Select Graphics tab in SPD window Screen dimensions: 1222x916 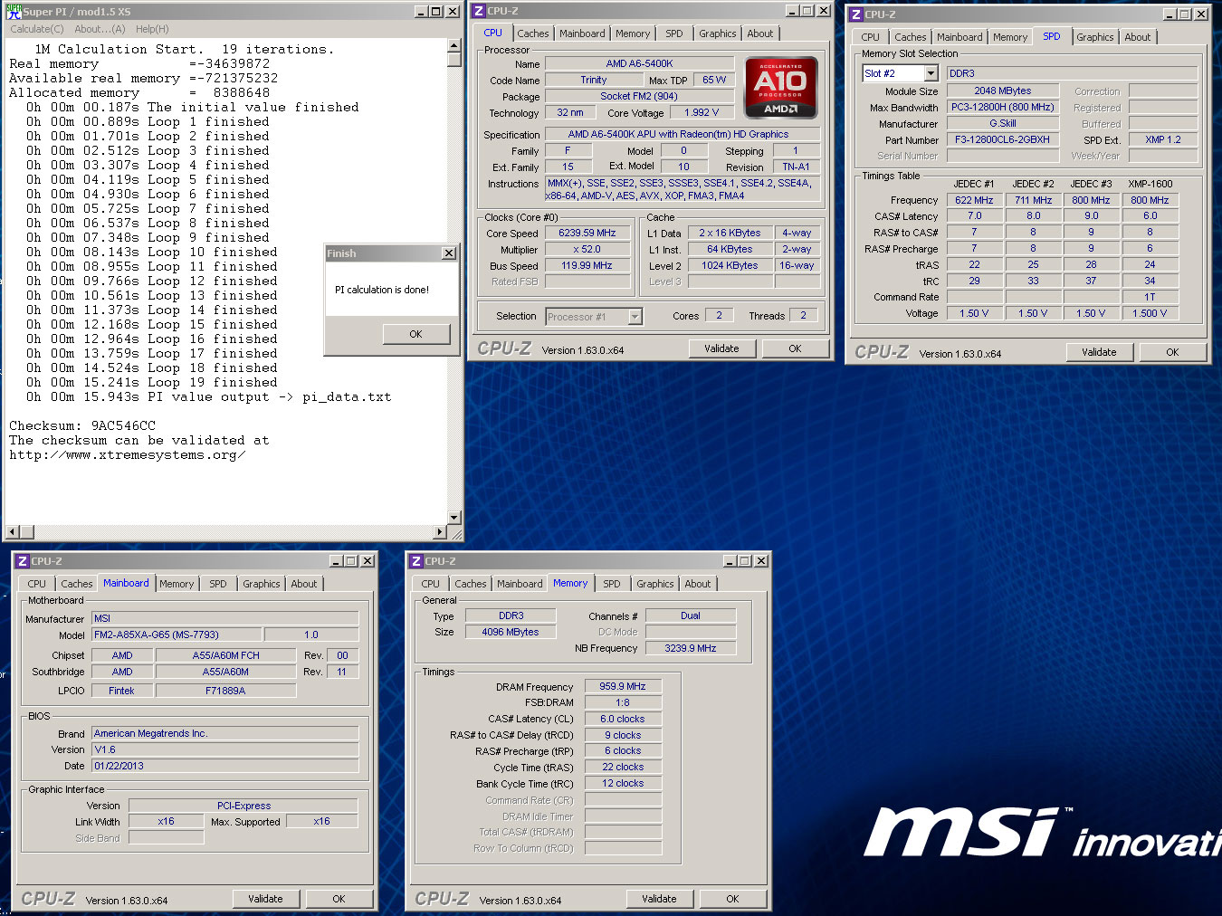pyautogui.click(x=1095, y=37)
